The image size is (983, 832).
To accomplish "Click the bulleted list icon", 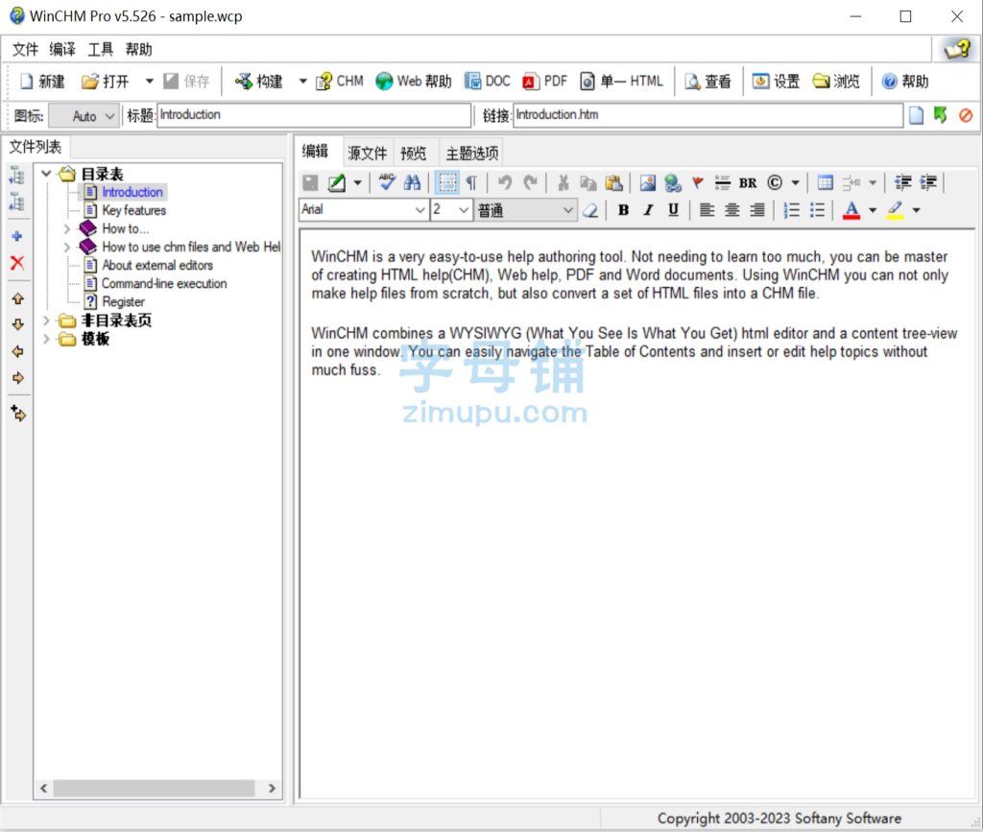I will [816, 210].
